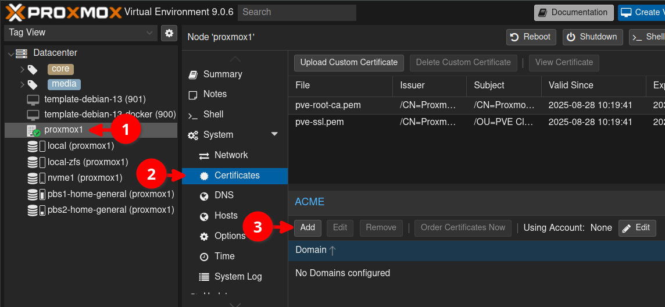Open the DNS menu item
This screenshot has width=665, height=307.
tap(235, 195)
